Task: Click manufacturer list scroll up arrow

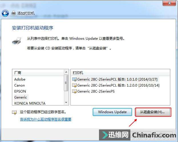Action: click(66, 72)
